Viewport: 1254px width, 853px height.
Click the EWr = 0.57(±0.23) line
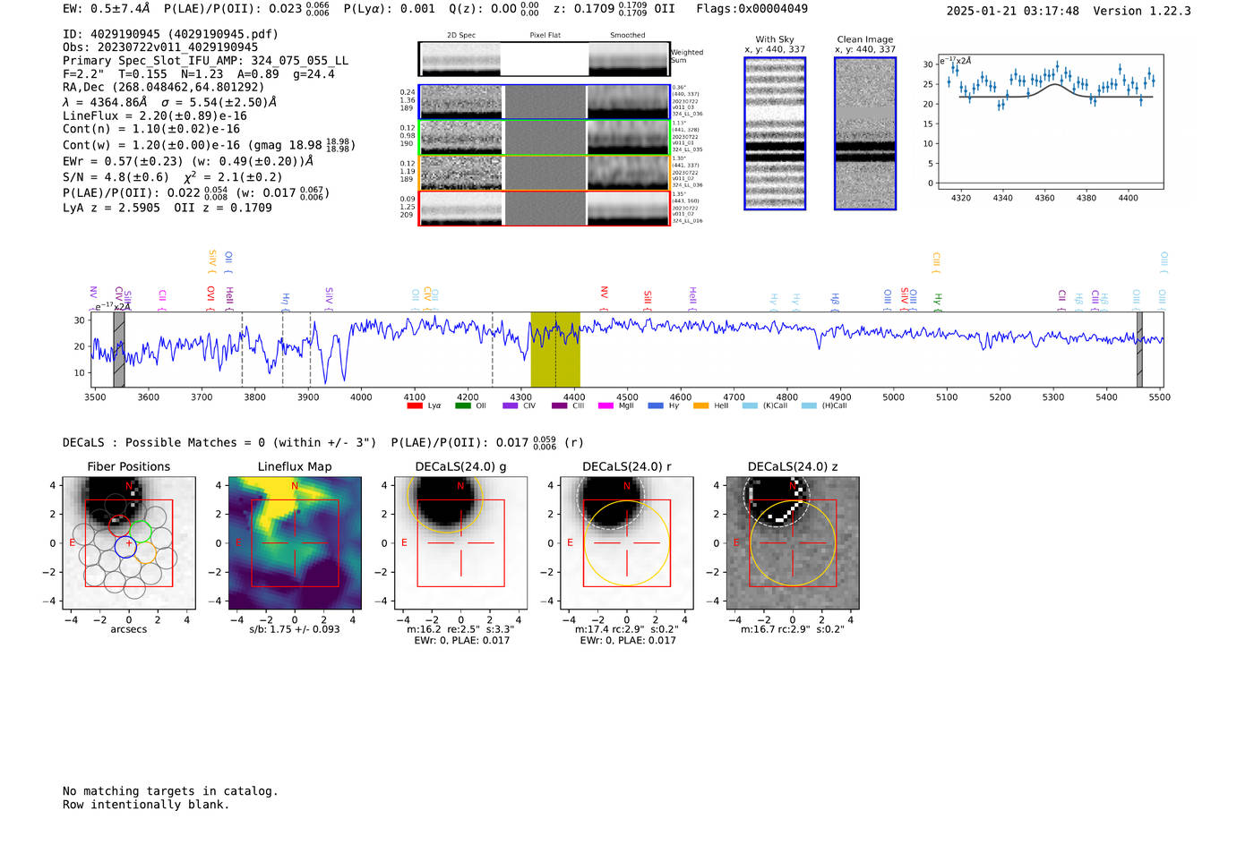point(188,161)
